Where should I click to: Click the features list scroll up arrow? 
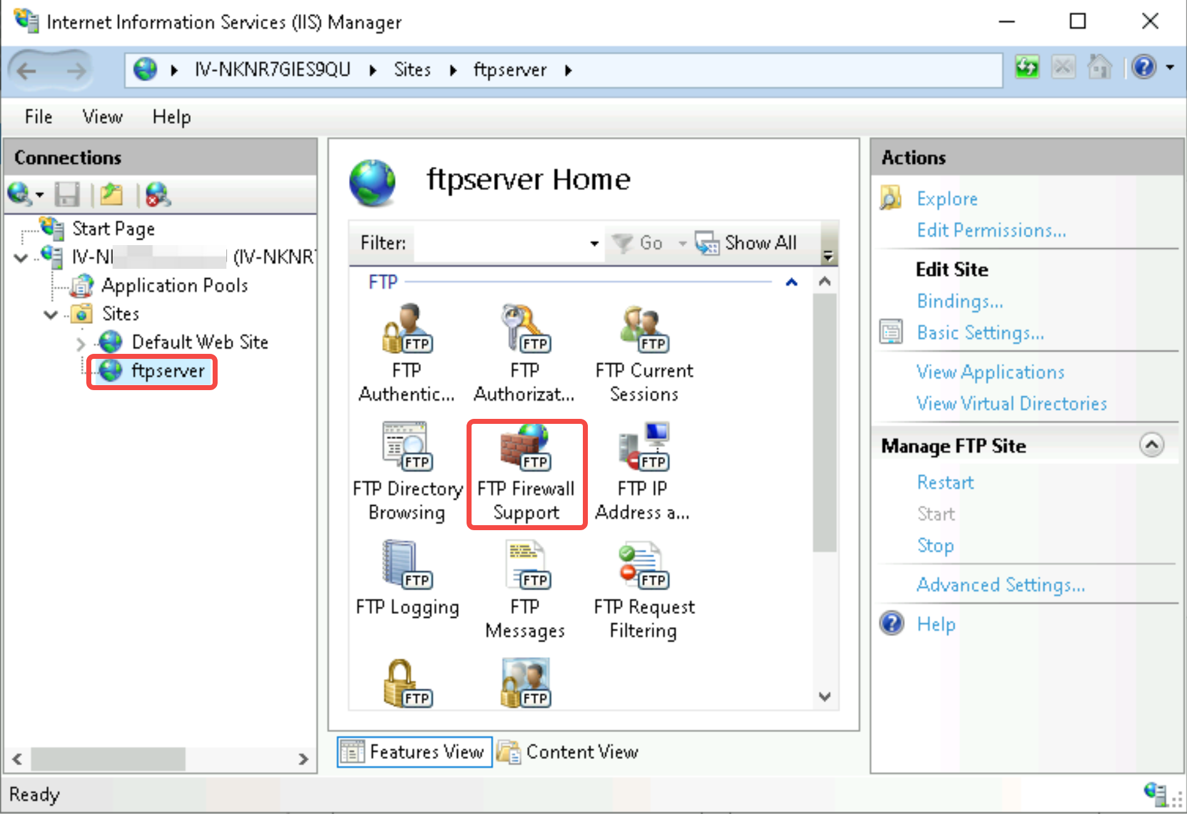(x=825, y=281)
